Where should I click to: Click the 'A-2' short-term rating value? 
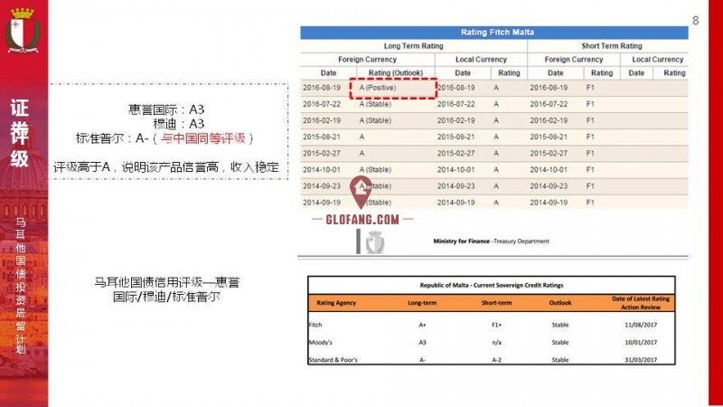click(x=496, y=359)
